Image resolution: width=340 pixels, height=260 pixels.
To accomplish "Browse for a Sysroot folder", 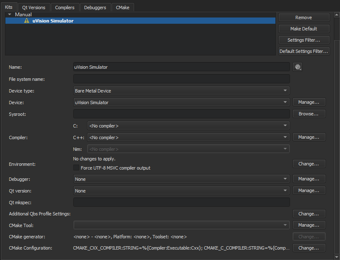I will click(x=309, y=113).
